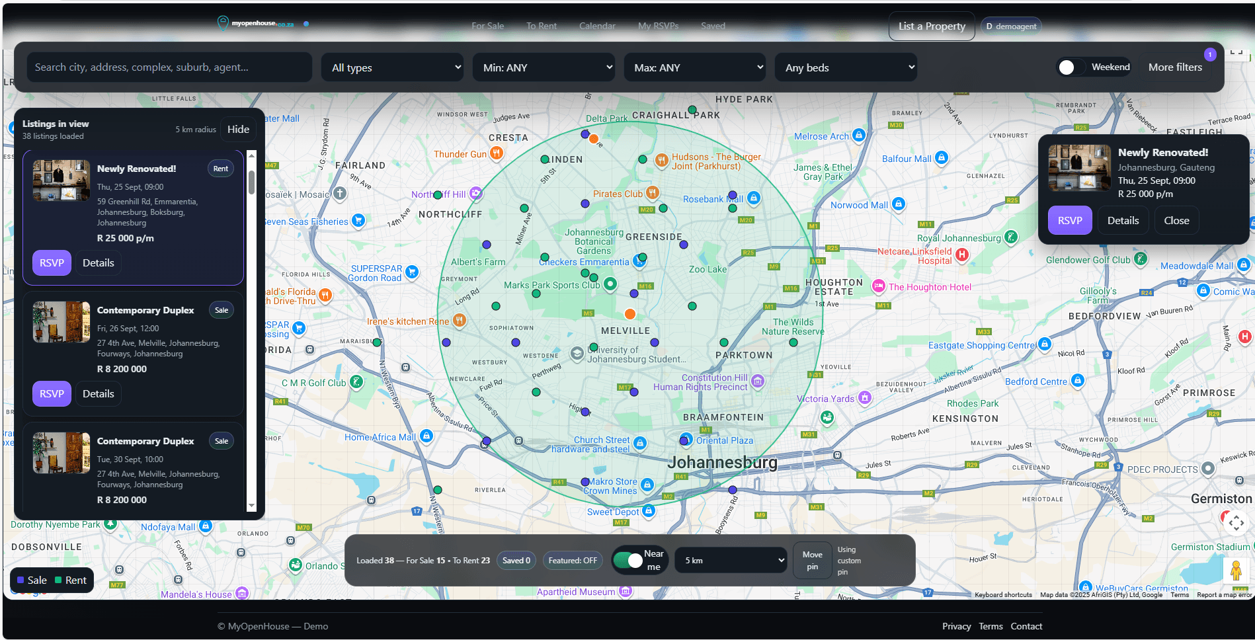
Task: Click the property search input field
Action: (169, 67)
